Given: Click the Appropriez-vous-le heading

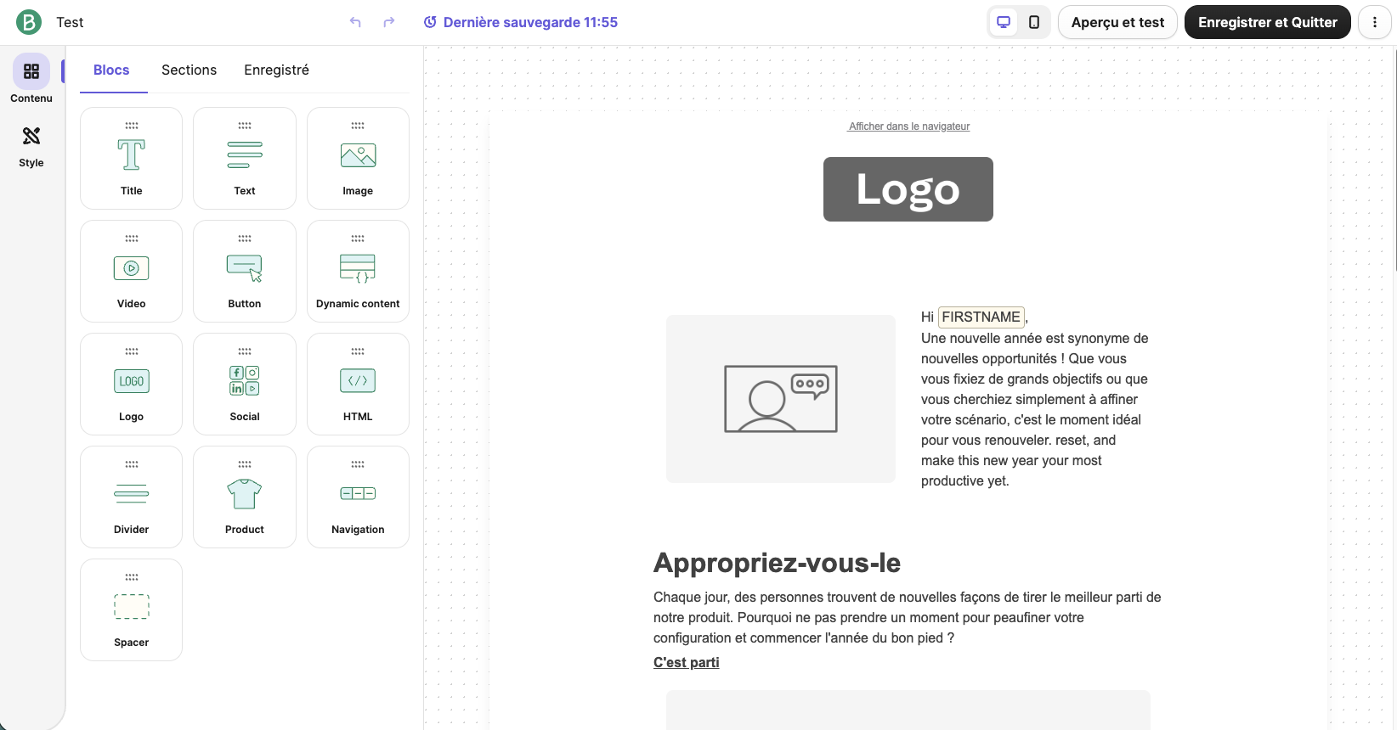Looking at the screenshot, I should (777, 563).
